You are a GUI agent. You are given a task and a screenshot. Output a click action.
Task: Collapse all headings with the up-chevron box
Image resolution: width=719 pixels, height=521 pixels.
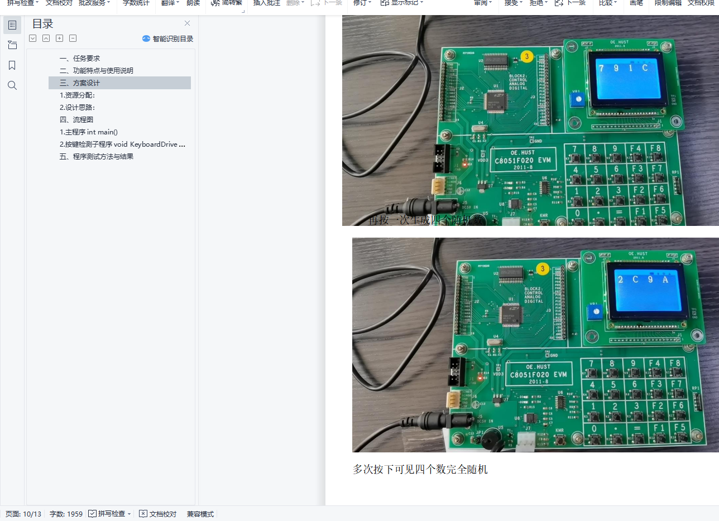click(x=46, y=38)
